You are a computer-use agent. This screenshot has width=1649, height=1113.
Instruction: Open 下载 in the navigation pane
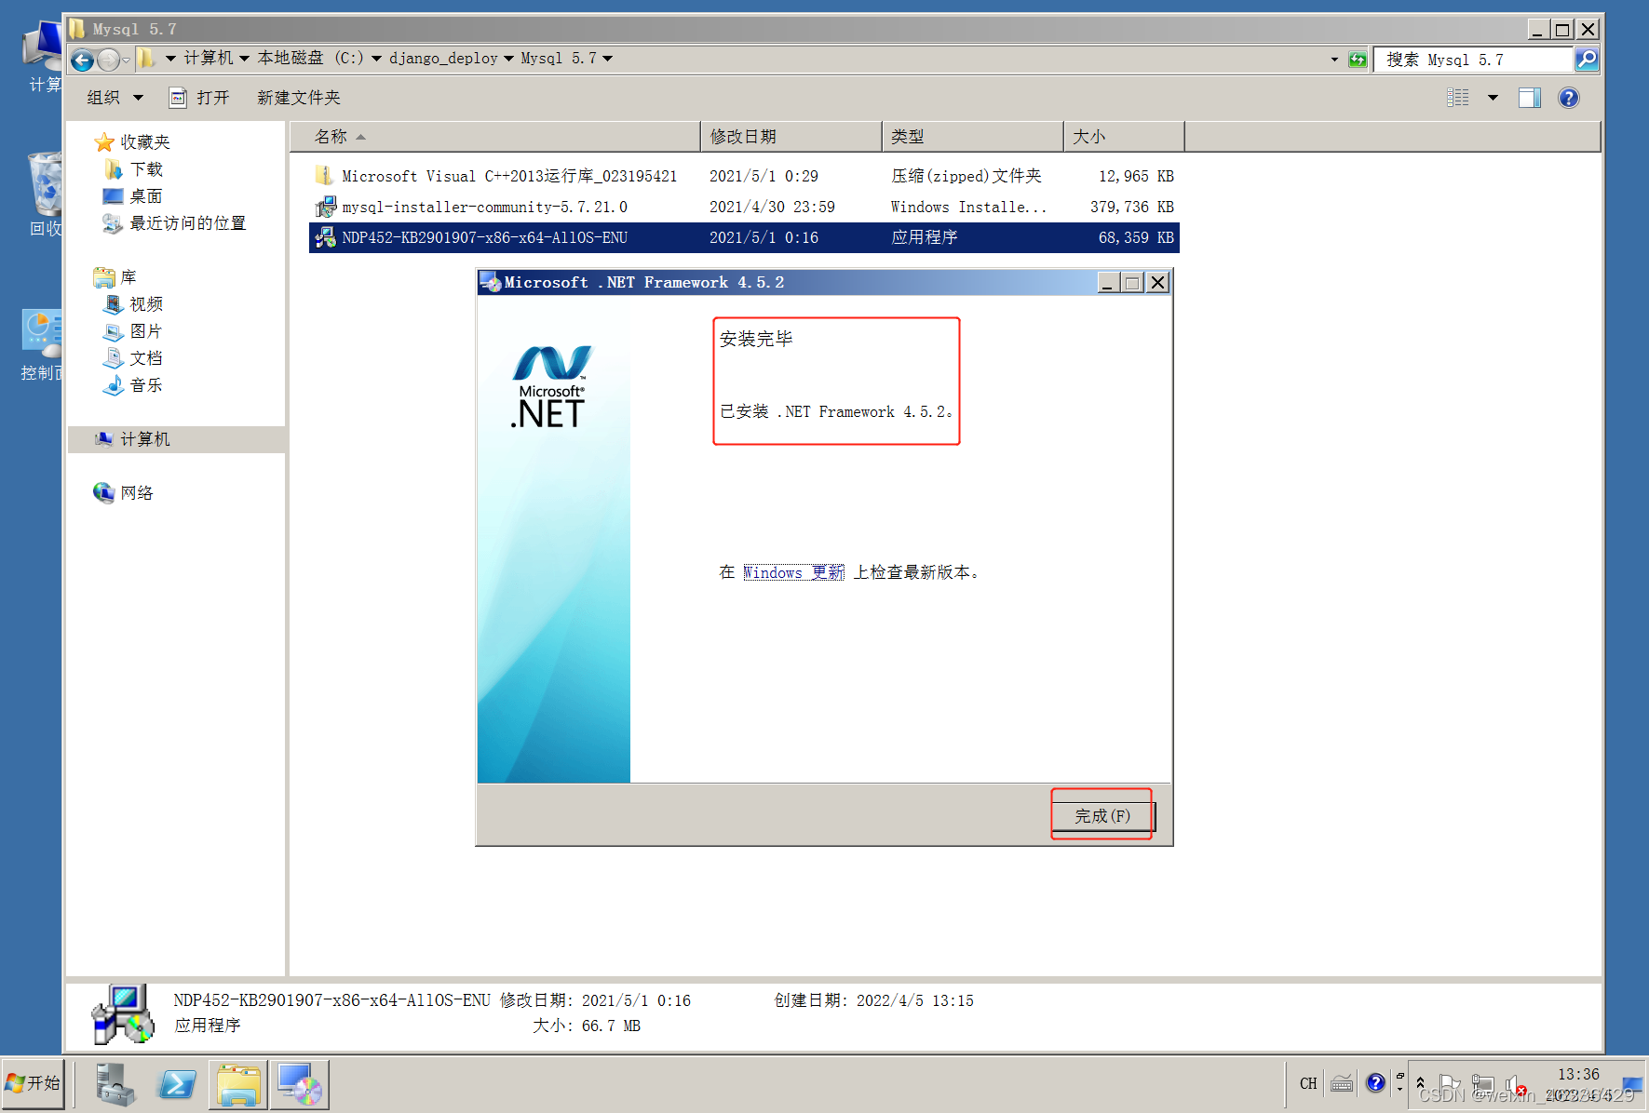click(135, 169)
